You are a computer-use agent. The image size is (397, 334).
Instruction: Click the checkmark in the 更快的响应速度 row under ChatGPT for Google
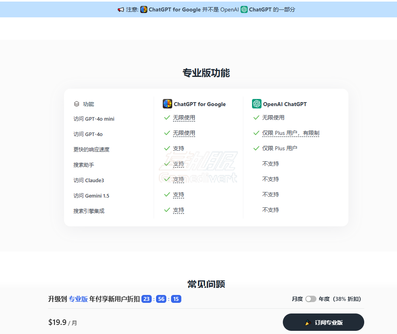pyautogui.click(x=167, y=148)
